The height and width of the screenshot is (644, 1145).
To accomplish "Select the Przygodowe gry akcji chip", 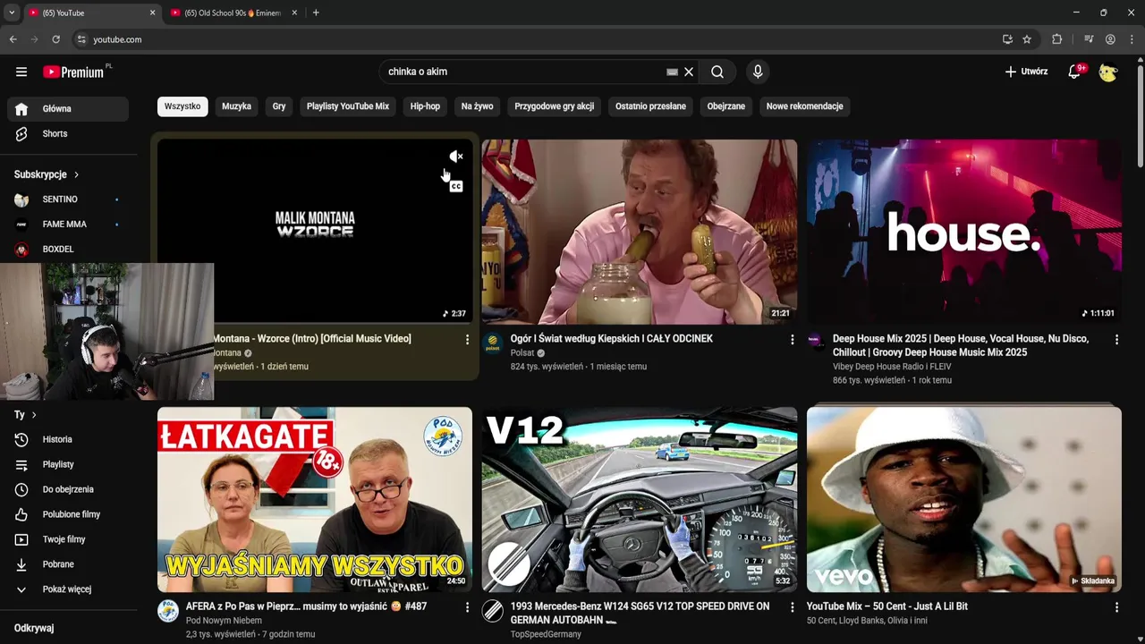I will pyautogui.click(x=555, y=106).
